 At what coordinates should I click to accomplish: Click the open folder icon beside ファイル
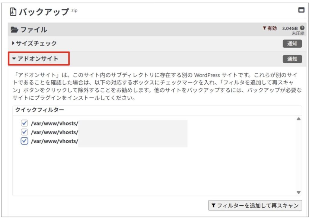[x=14, y=30]
